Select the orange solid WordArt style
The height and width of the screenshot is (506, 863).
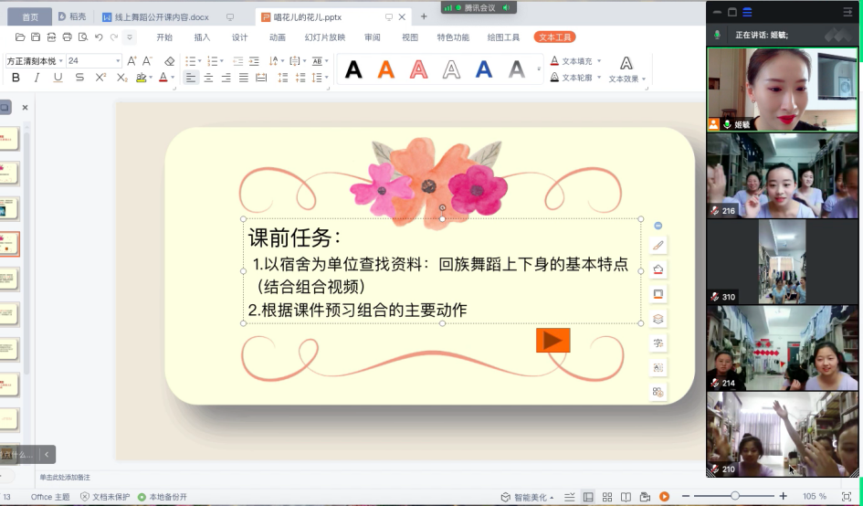click(x=386, y=69)
